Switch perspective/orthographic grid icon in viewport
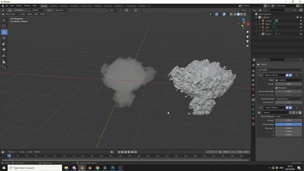Image resolution: width=304 pixels, height=171 pixels. click(x=247, y=46)
